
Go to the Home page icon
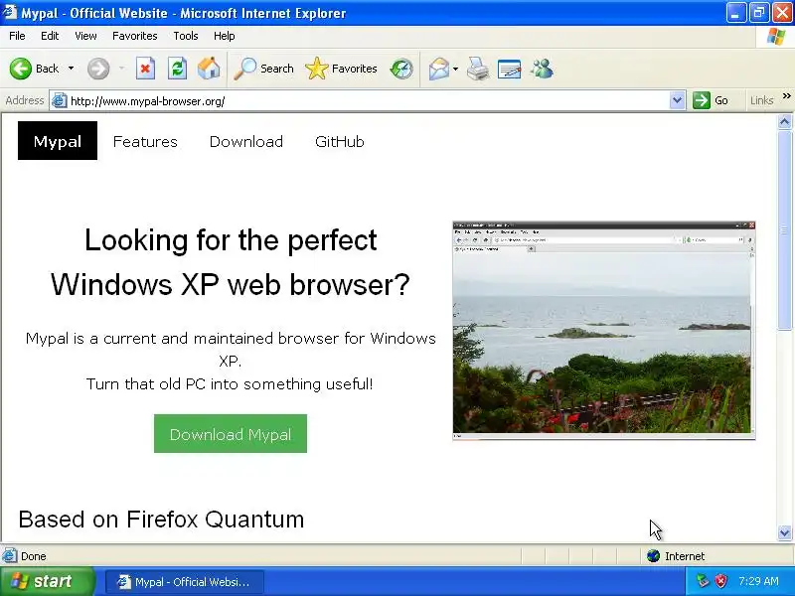pyautogui.click(x=209, y=69)
